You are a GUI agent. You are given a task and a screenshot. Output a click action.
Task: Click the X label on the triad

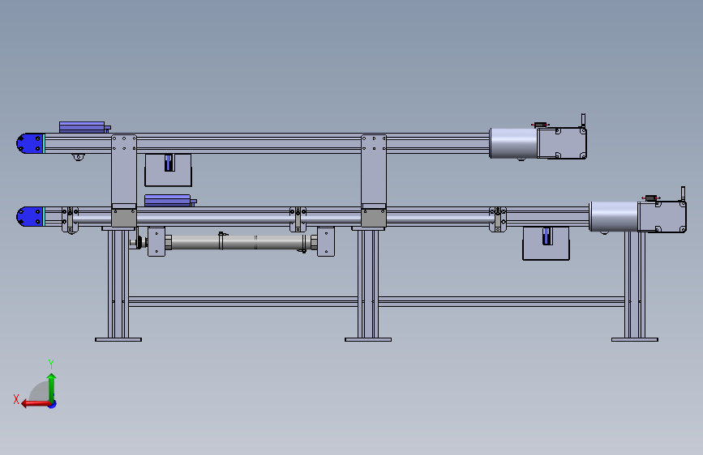coord(16,399)
